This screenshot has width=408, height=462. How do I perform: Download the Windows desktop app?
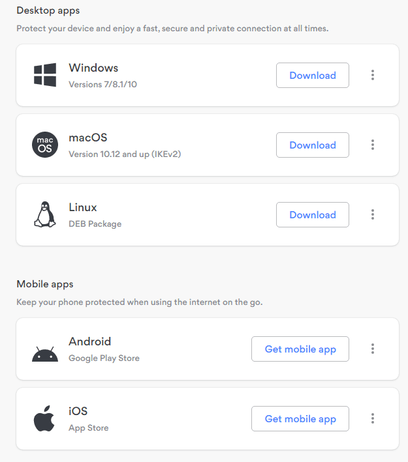pos(312,75)
